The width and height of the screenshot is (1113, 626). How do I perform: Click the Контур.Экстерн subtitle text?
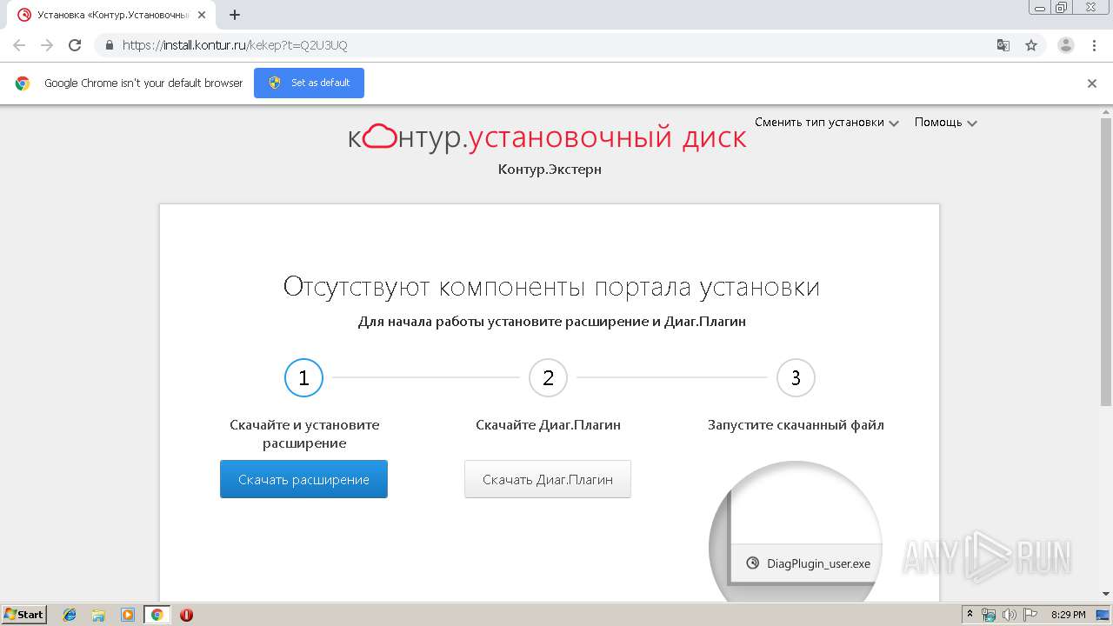550,169
